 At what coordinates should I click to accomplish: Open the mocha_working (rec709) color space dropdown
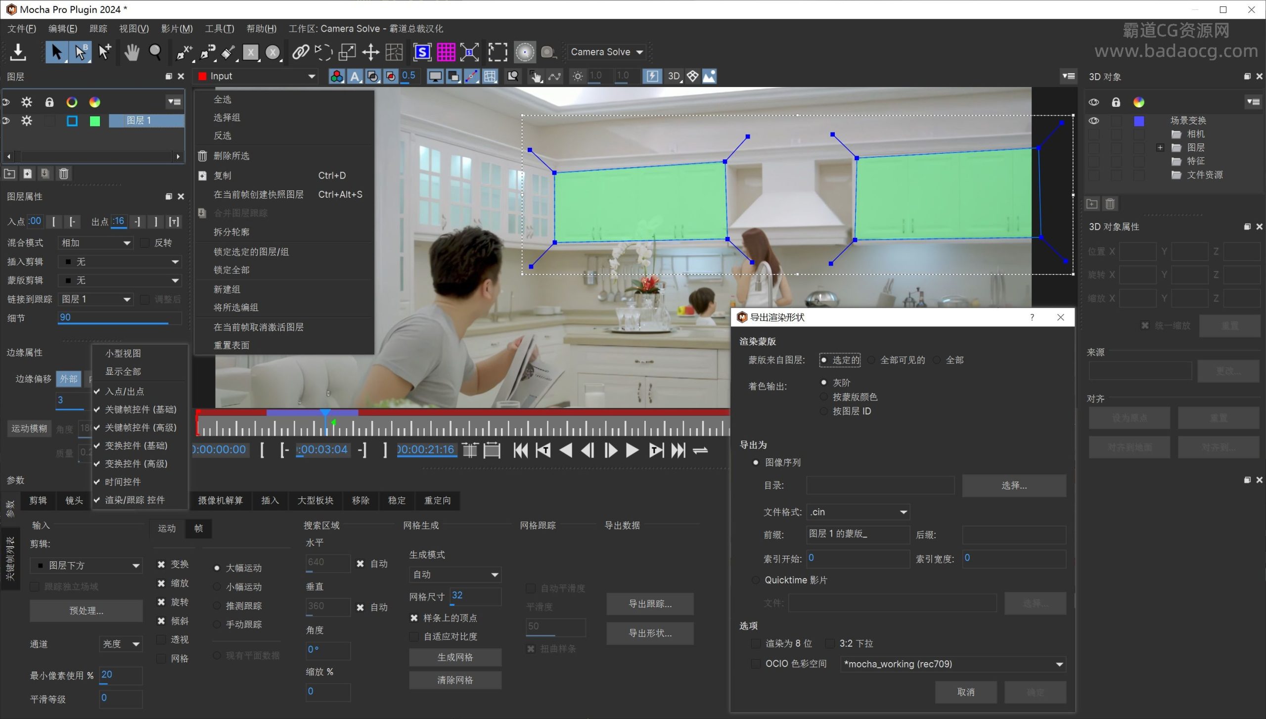point(953,664)
